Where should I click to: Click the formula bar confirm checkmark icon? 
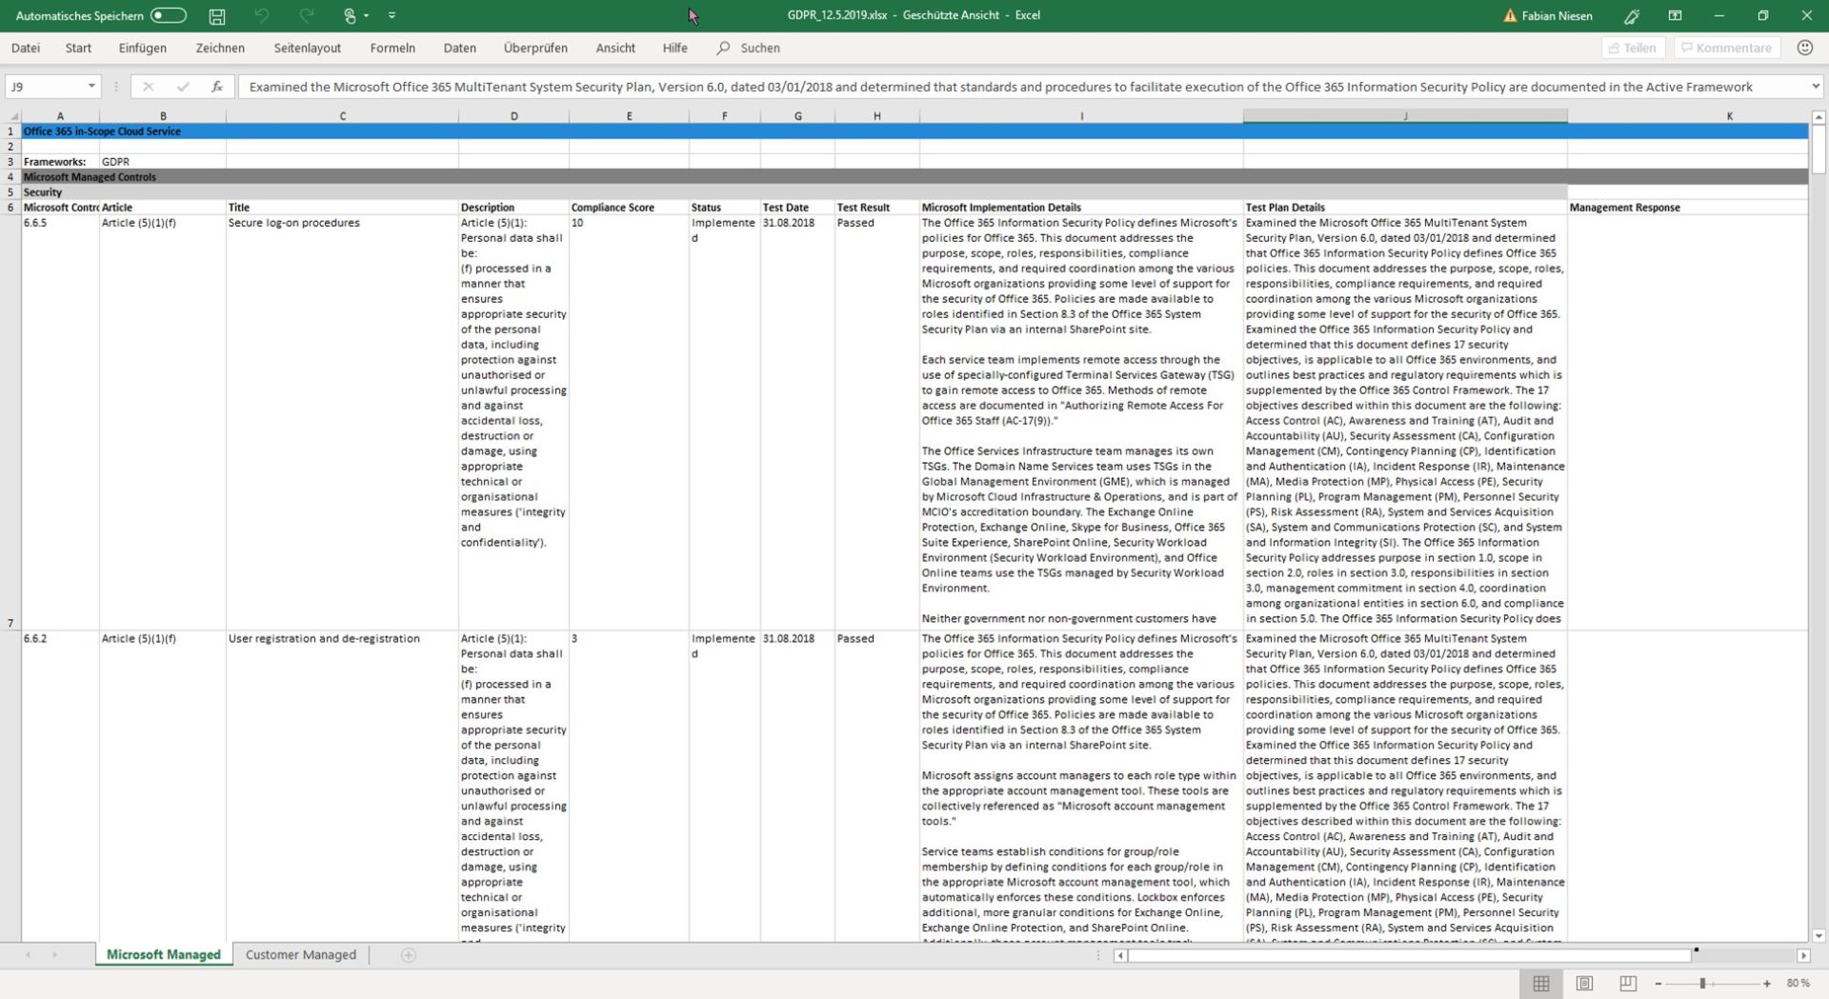182,87
